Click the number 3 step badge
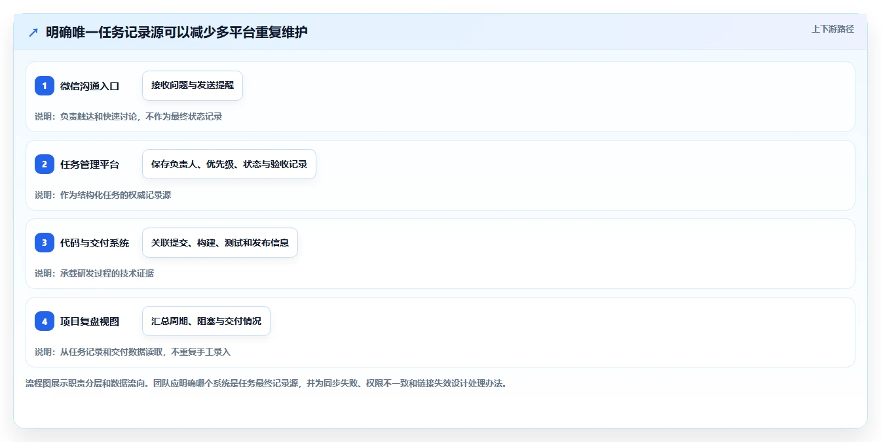Screen dimensions: 881x442 click(45, 243)
